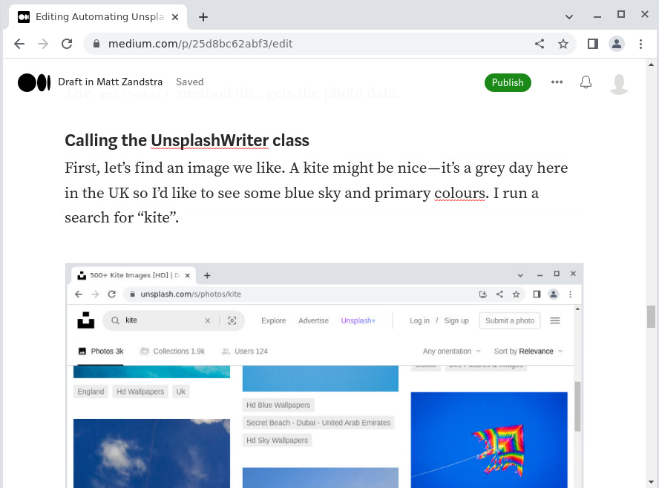
Task: Click the Hd Blue Wallpapers tag
Action: pos(278,405)
